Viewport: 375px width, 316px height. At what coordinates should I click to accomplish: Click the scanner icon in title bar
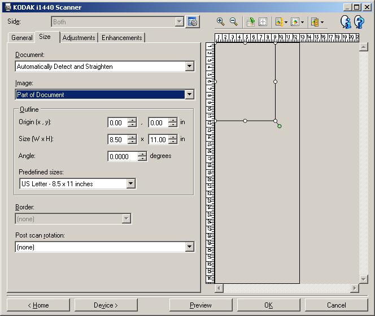pyautogui.click(x=7, y=7)
